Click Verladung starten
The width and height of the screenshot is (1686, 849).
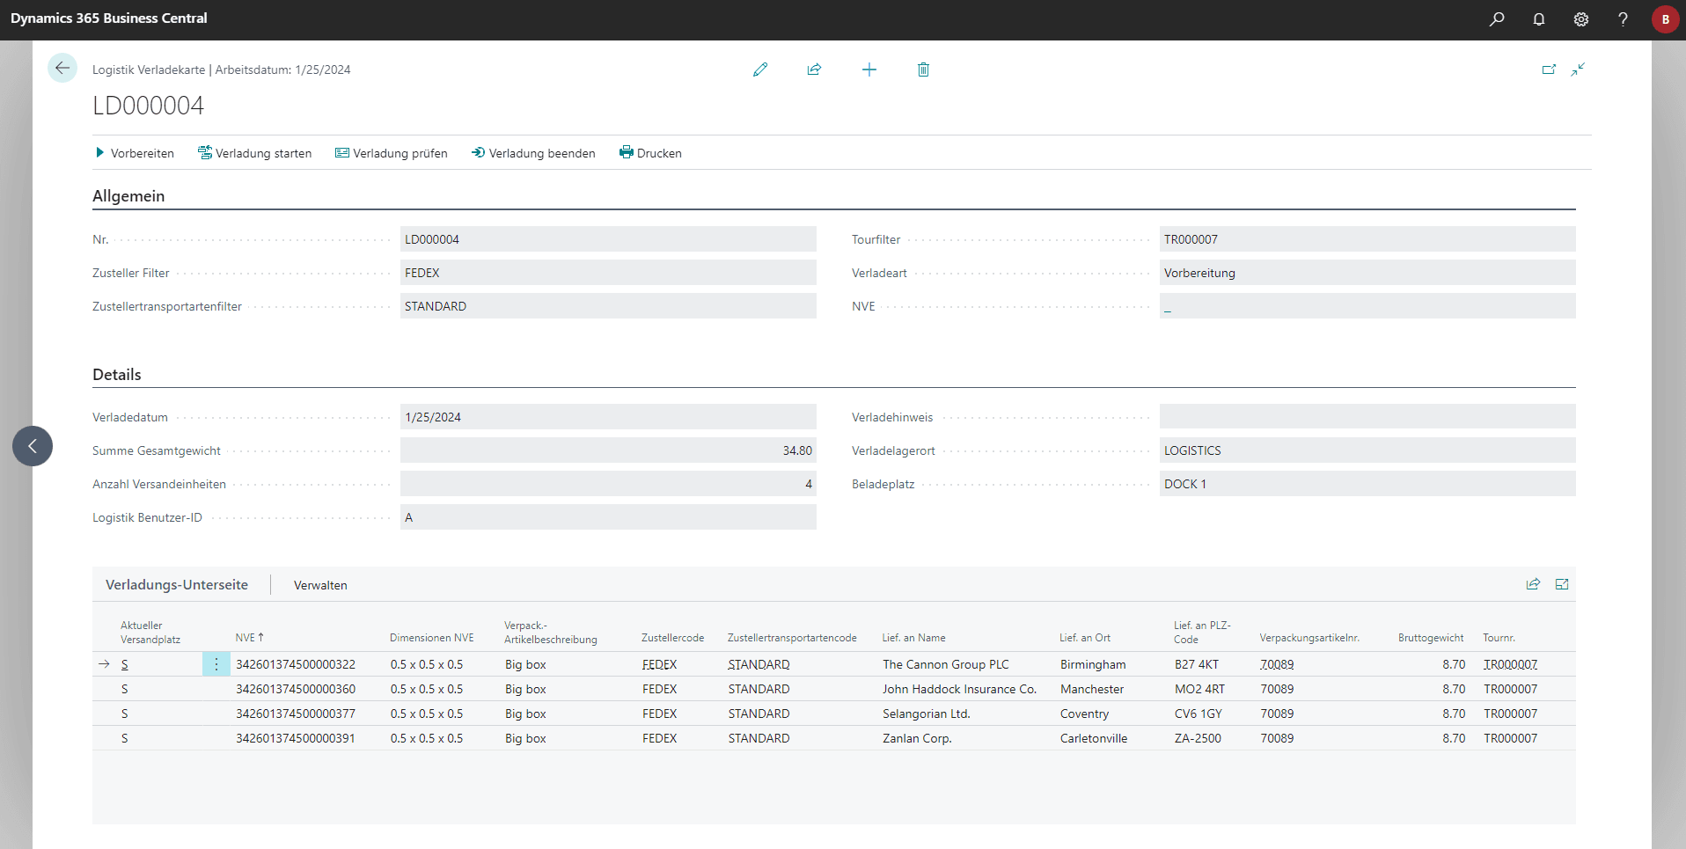(x=255, y=153)
